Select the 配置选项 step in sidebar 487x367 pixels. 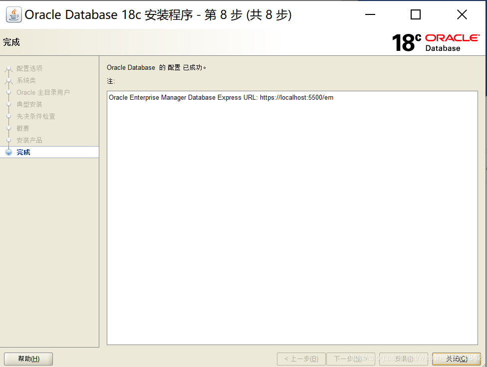(x=29, y=68)
